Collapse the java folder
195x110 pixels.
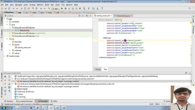click(x=7, y=24)
